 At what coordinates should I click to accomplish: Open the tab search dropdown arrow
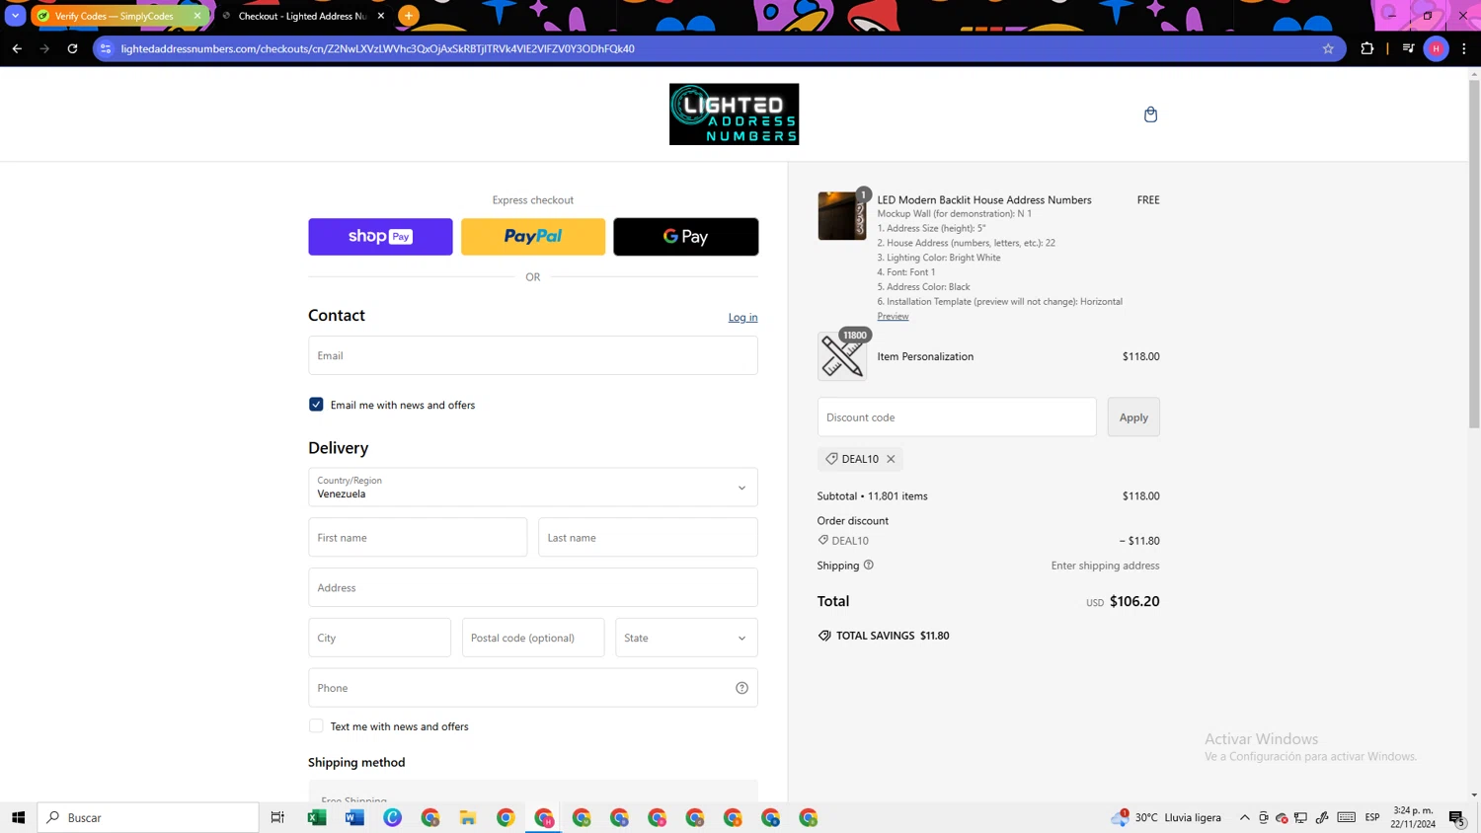(15, 16)
